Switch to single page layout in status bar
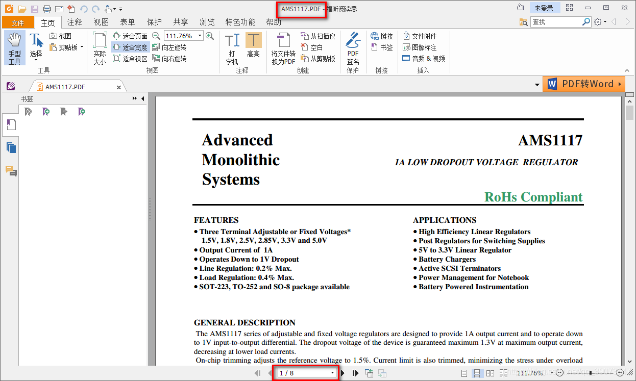The height and width of the screenshot is (381, 636). 464,373
